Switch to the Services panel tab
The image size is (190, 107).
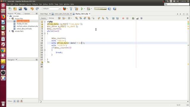pyautogui.click(x=27, y=14)
